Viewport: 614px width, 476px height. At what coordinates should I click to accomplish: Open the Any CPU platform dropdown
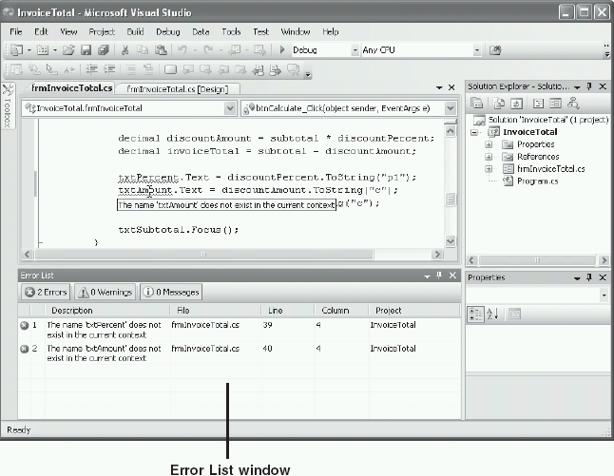(x=476, y=50)
